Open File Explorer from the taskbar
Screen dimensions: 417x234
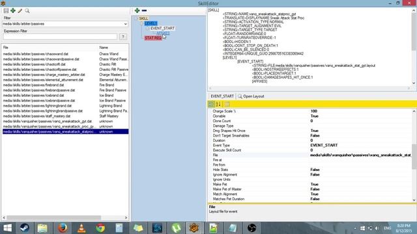(x=42, y=228)
